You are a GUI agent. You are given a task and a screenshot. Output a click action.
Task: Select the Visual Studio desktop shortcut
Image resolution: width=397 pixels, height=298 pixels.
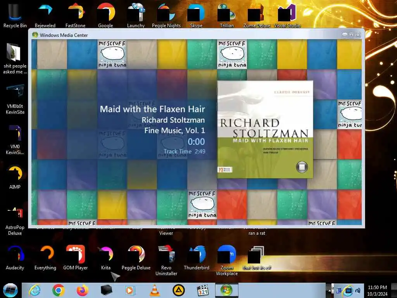(x=287, y=15)
